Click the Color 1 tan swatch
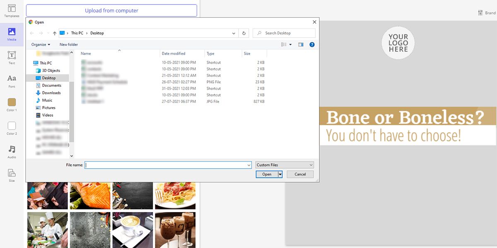 (x=12, y=102)
